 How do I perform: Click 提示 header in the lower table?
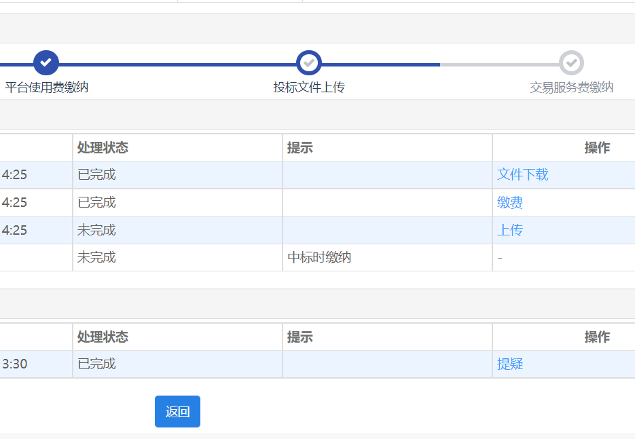(x=300, y=337)
